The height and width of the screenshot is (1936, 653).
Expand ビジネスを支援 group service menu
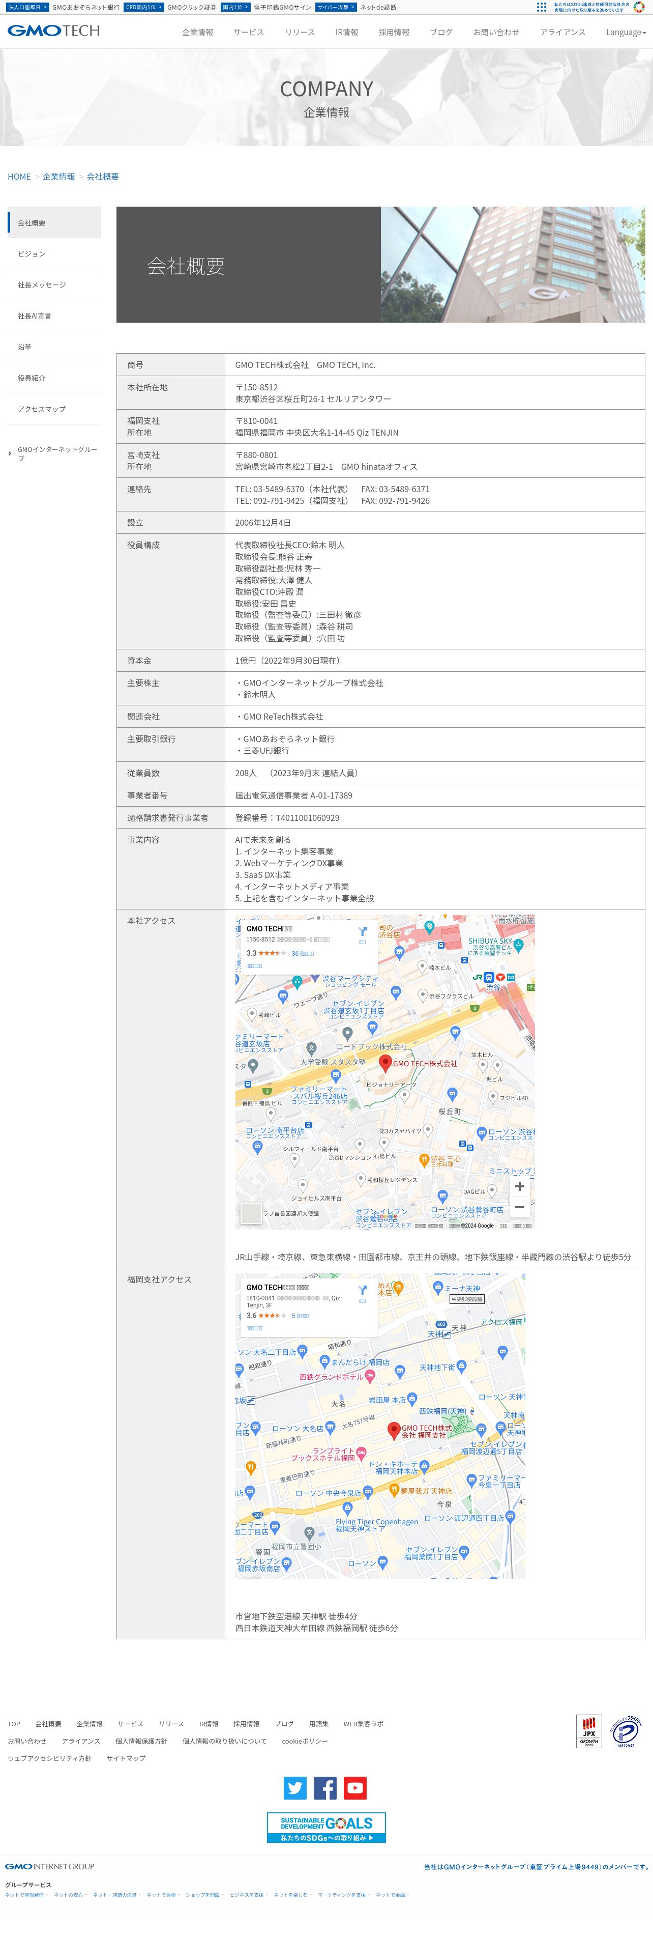[249, 1895]
